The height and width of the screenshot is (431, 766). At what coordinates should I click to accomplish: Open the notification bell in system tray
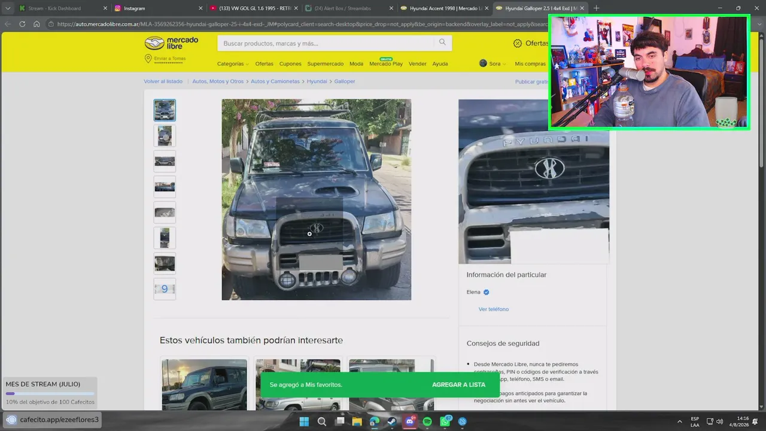[x=755, y=421]
